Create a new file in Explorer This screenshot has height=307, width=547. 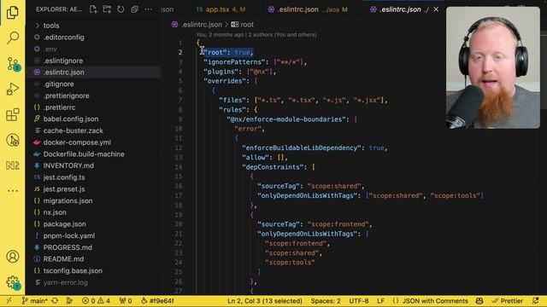click(93, 9)
